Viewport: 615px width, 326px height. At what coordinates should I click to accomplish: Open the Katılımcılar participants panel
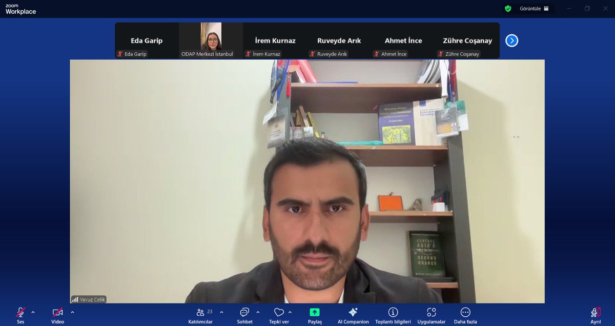coord(200,315)
